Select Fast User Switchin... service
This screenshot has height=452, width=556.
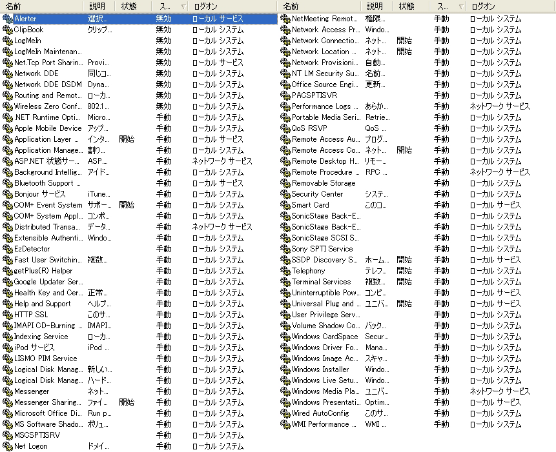point(48,260)
